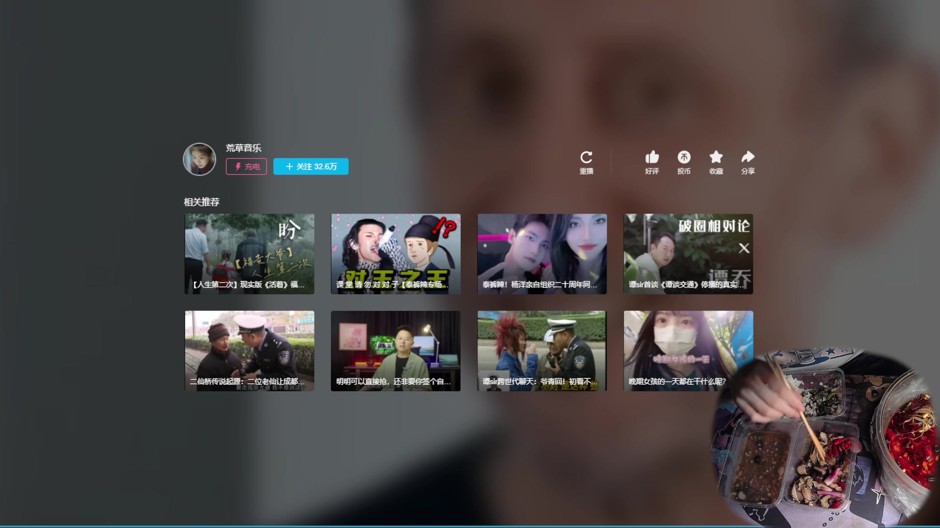The image size is (940, 528).
Task: Follow uploader via 关注 32.6万 button
Action: pos(311,167)
